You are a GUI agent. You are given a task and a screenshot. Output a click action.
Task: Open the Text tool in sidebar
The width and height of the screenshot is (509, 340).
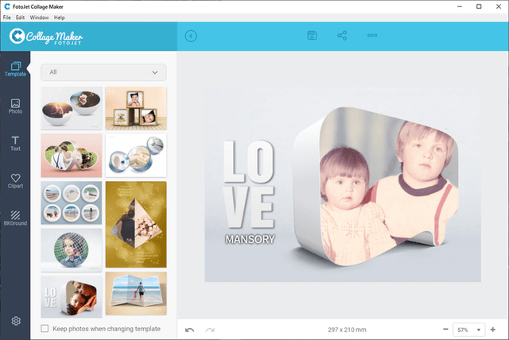coord(15,143)
